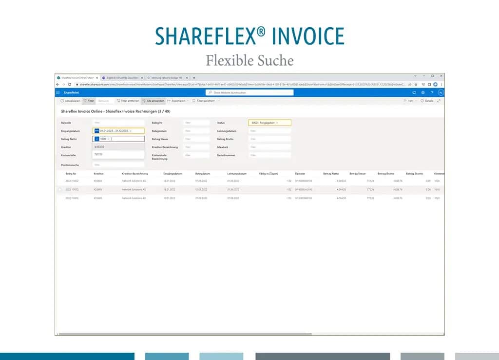This screenshot has height=360, width=499.
Task: Switch to the Shareflex Invoice Online browser tab
Action: [78, 77]
